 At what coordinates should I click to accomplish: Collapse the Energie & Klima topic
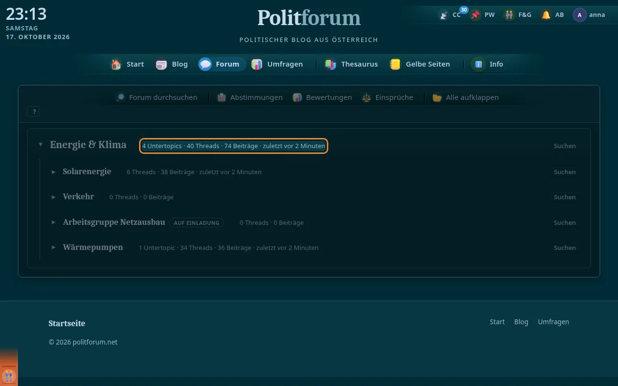click(x=41, y=145)
